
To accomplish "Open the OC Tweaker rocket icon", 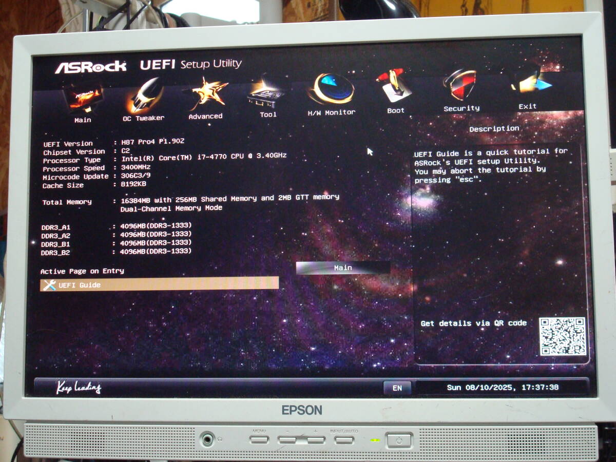I will (x=144, y=95).
